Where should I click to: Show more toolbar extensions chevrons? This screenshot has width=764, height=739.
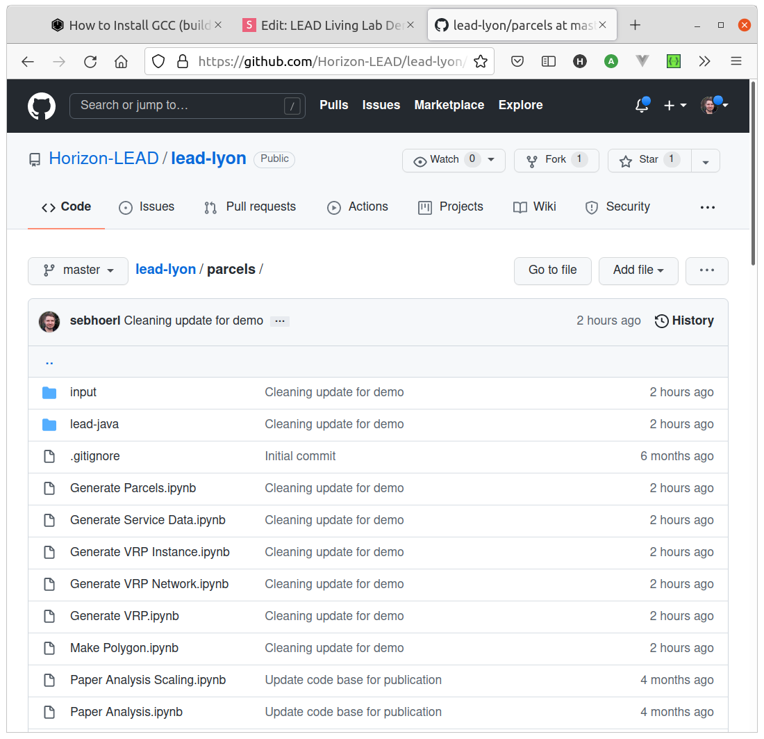(x=704, y=61)
